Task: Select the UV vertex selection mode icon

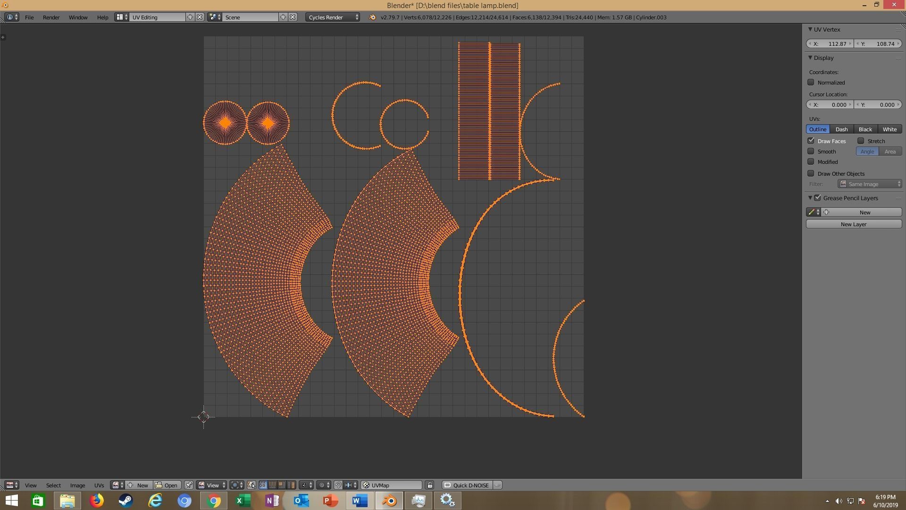Action: click(x=263, y=485)
